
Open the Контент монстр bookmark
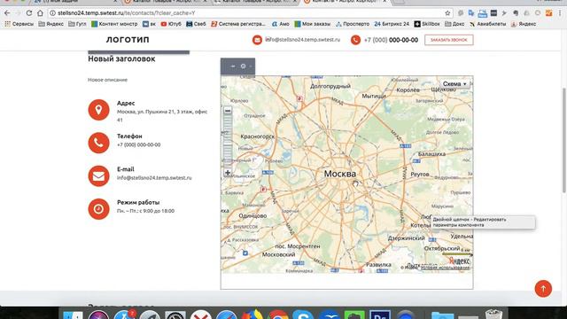(x=114, y=24)
